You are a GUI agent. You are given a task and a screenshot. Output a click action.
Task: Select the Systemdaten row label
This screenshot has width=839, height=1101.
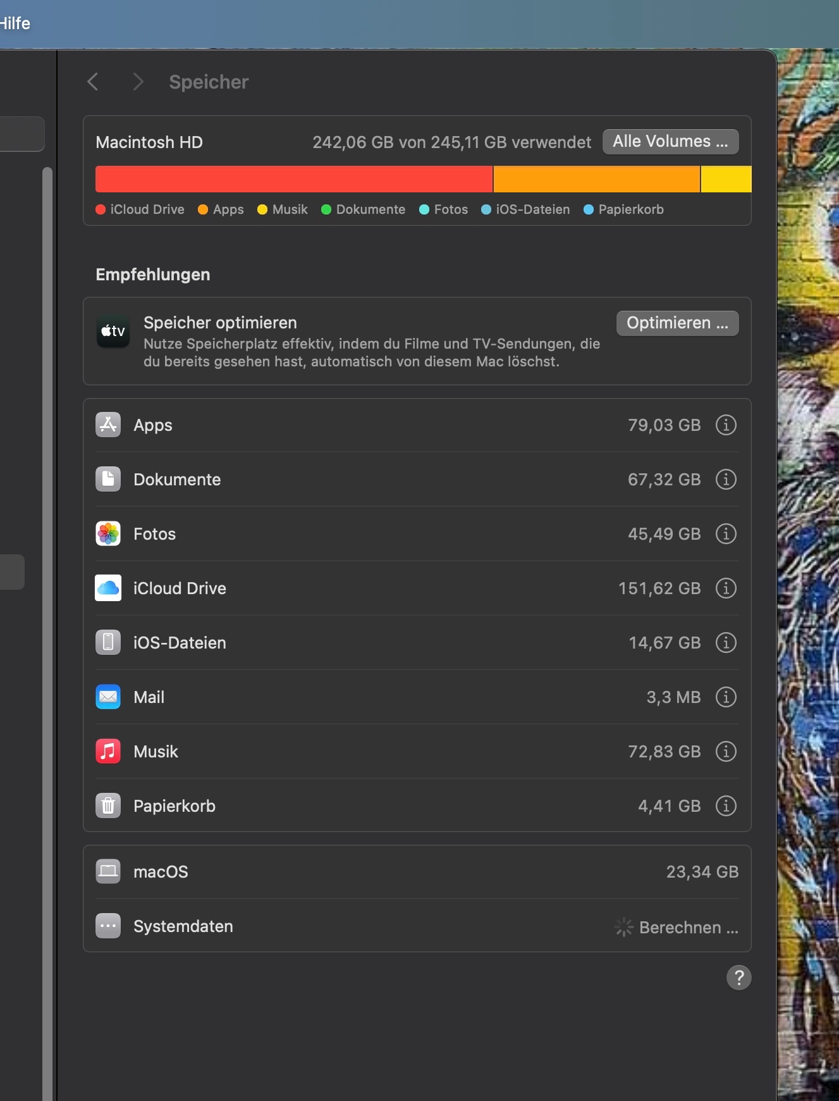[x=183, y=926]
